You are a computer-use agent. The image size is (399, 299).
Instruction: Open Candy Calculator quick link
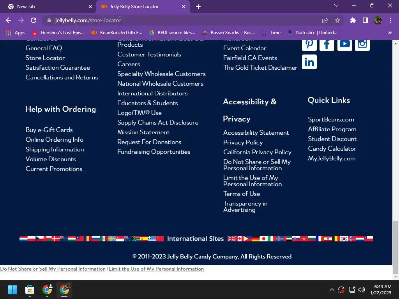pos(332,149)
